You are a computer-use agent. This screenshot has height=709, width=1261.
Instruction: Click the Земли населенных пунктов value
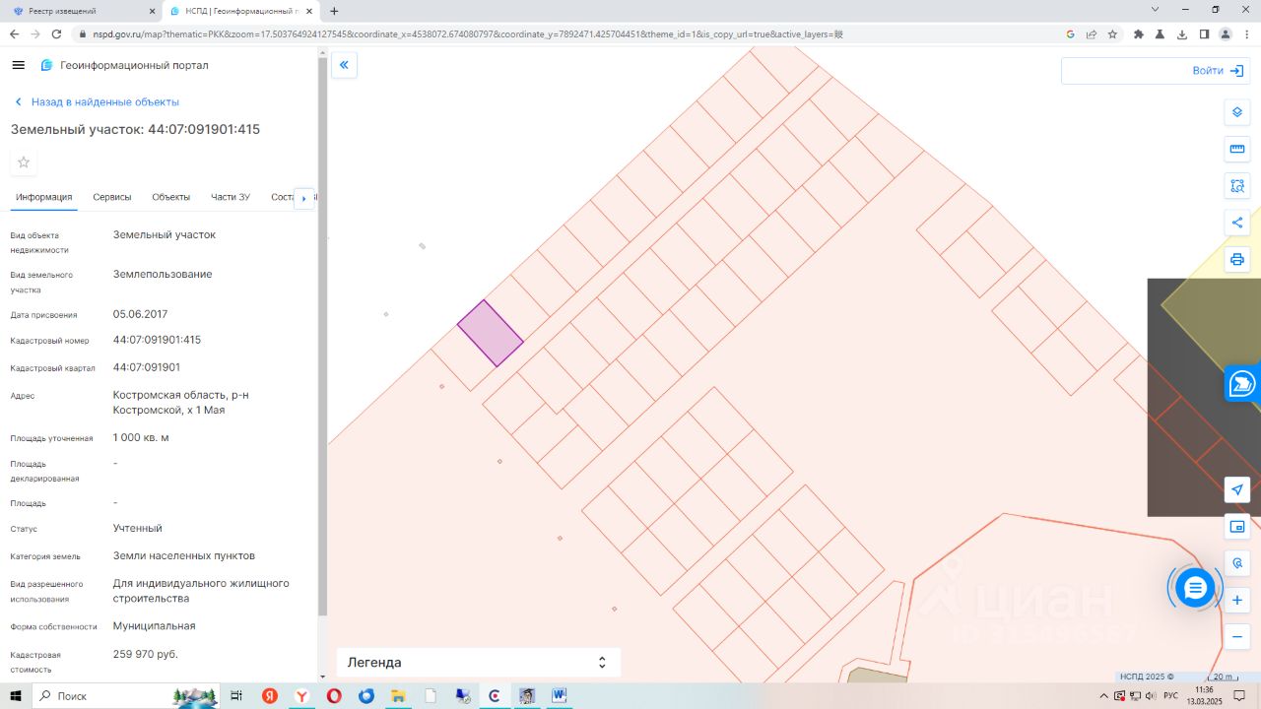point(184,555)
